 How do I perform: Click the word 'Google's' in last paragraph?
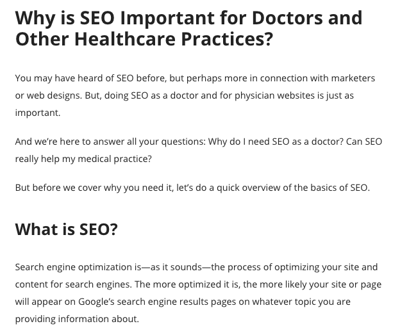pyautogui.click(x=96, y=302)
